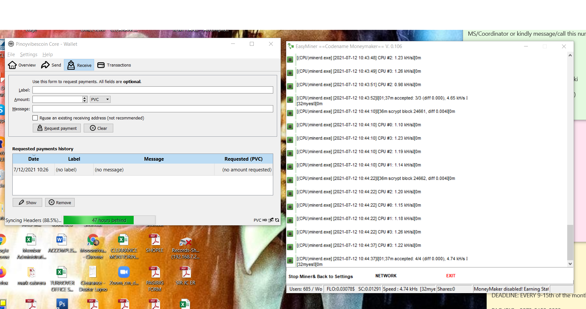Show the selected payment request
The width and height of the screenshot is (586, 309).
tap(27, 203)
